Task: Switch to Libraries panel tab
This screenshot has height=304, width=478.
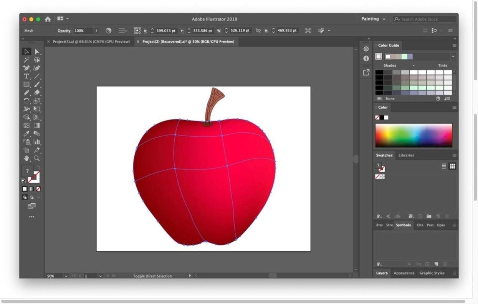Action: [x=406, y=155]
